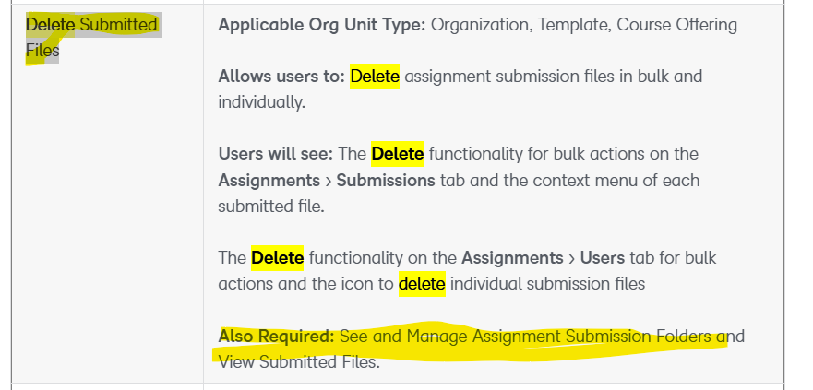Click the lowercase highlighted "delete" word
Viewport: 813px width, 390px height.
point(422,283)
